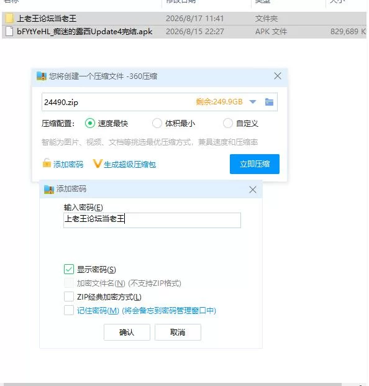Close the 添加密码 dialog
Image resolution: width=369 pixels, height=386 pixels.
(253, 190)
